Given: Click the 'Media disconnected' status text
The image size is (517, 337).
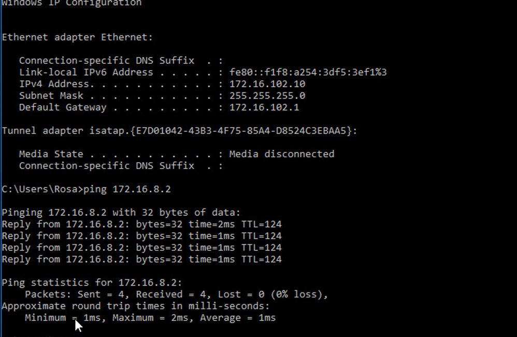Looking at the screenshot, I should pos(282,154).
